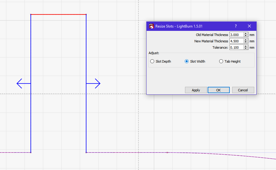
Task: Click the Apply button
Action: click(x=196, y=90)
